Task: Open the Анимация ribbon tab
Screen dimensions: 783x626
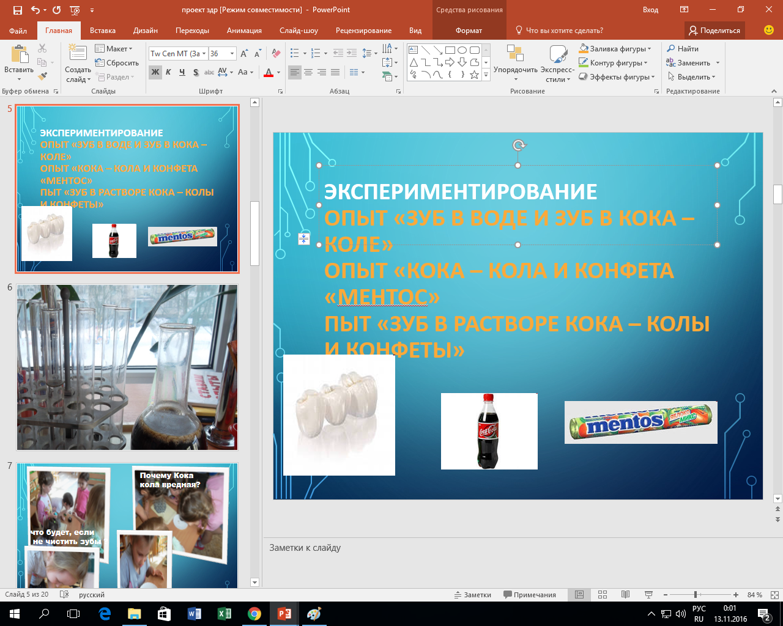Action: tap(244, 31)
